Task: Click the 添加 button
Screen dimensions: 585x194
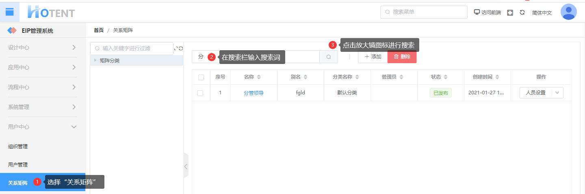Action: (x=373, y=57)
